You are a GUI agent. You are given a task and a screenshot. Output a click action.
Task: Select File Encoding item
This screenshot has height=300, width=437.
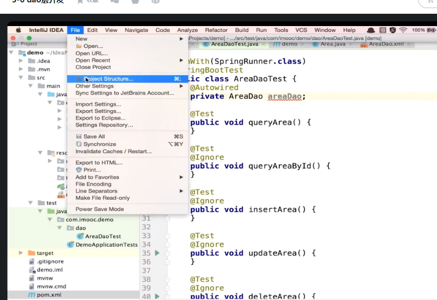point(128,184)
